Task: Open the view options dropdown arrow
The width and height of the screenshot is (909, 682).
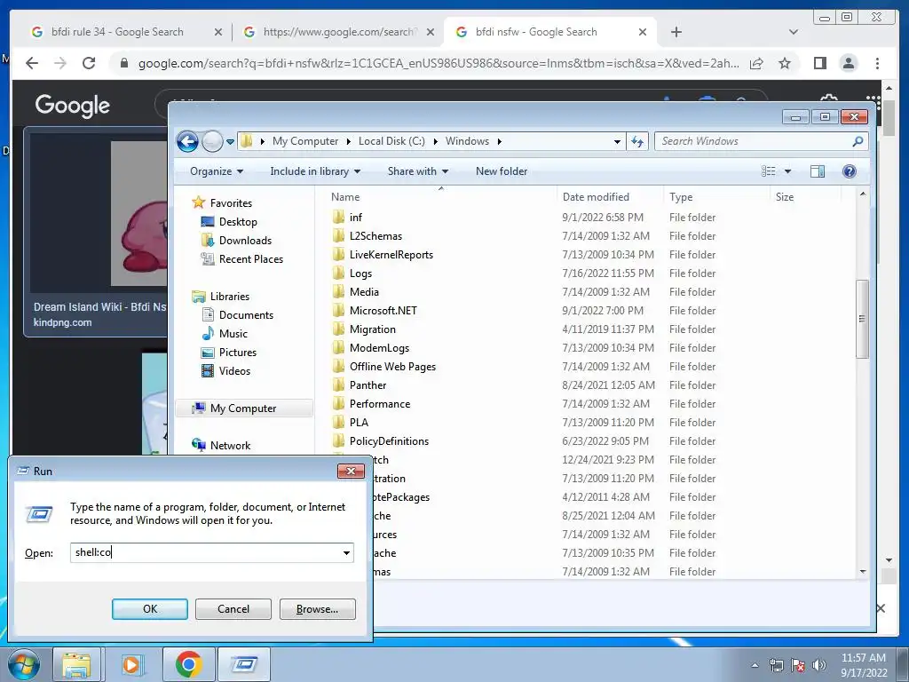Action: [x=787, y=171]
